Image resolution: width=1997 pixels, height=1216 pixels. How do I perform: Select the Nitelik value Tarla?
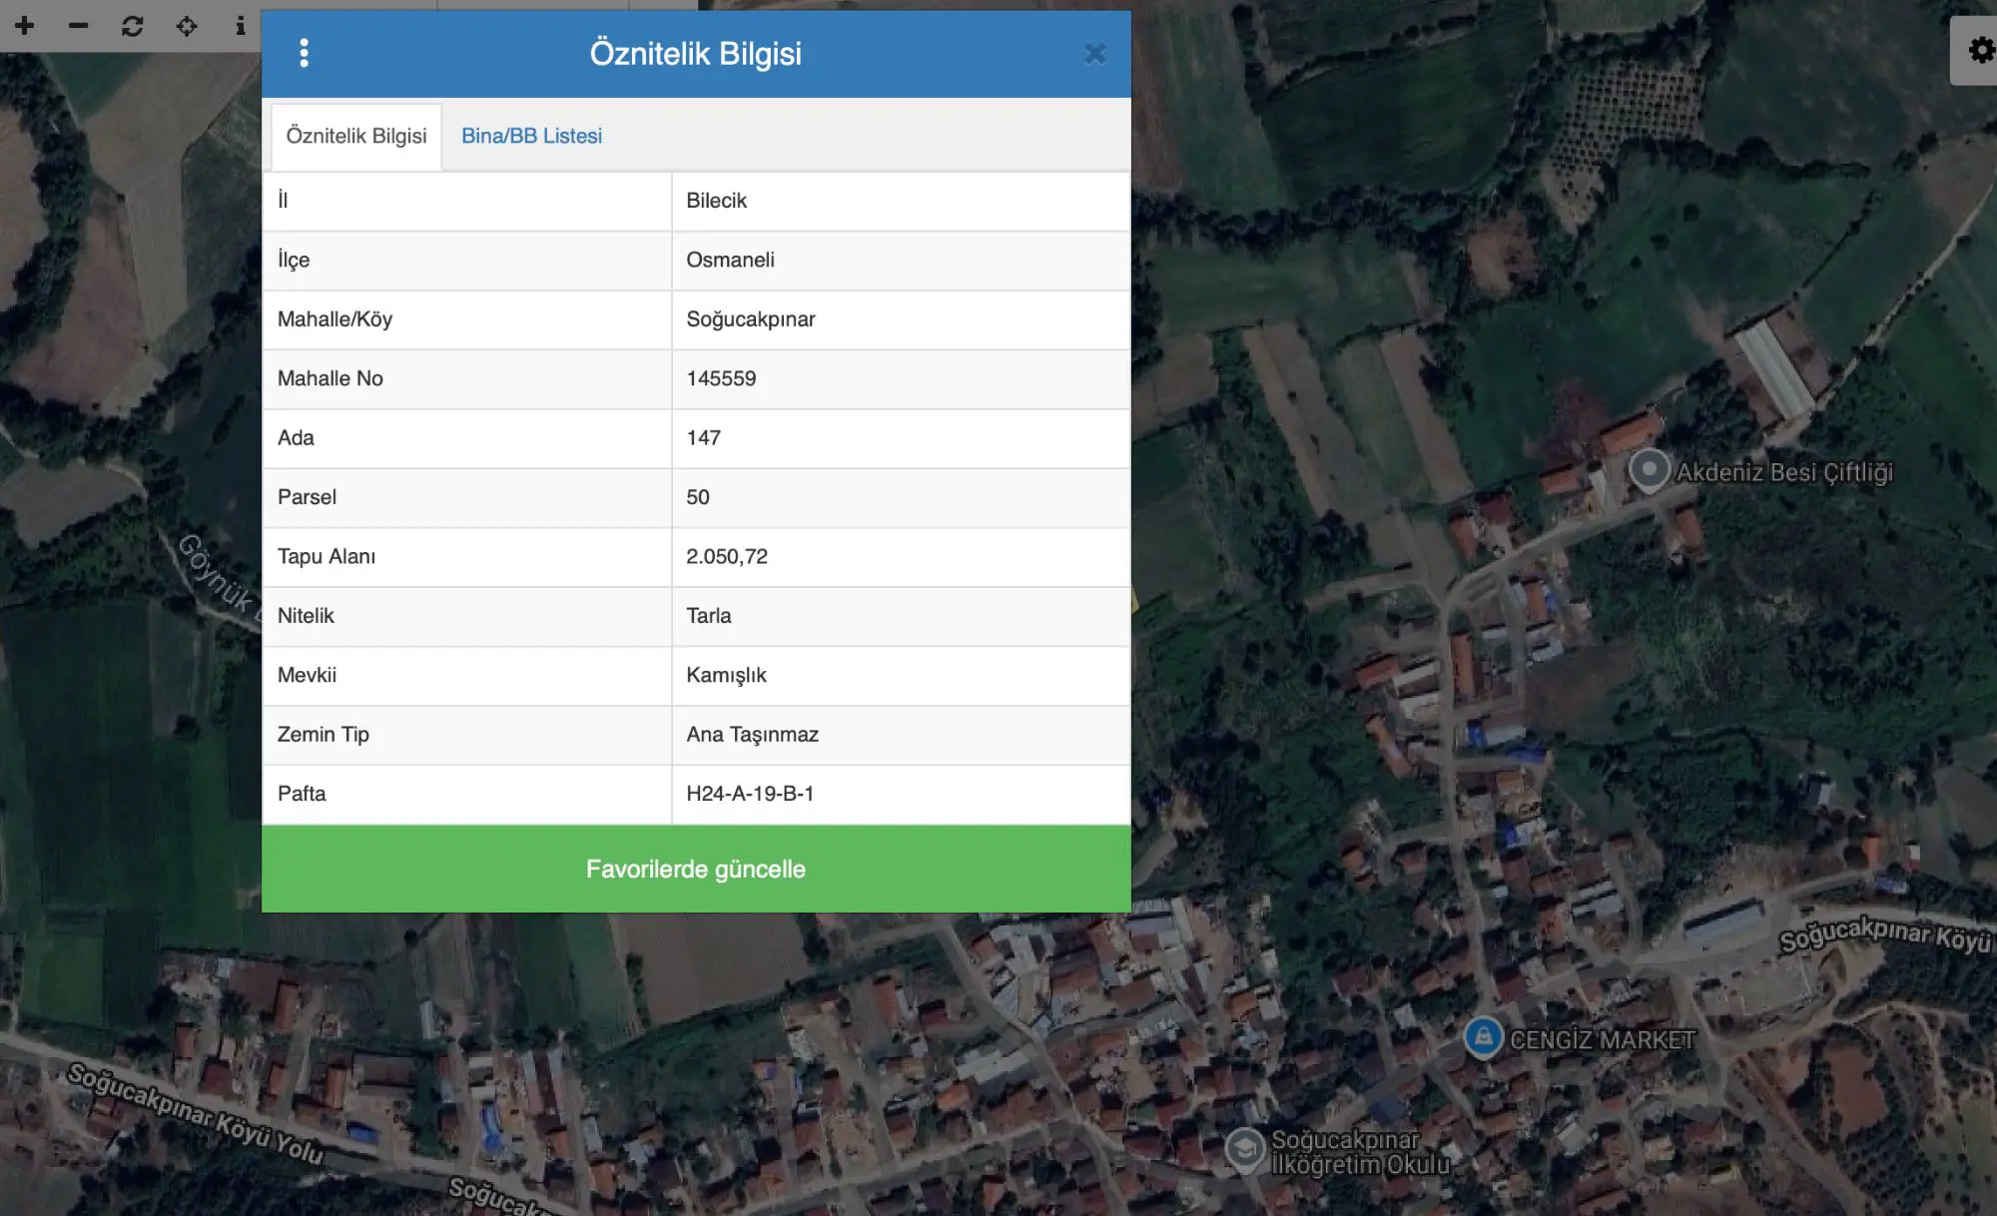(x=901, y=616)
